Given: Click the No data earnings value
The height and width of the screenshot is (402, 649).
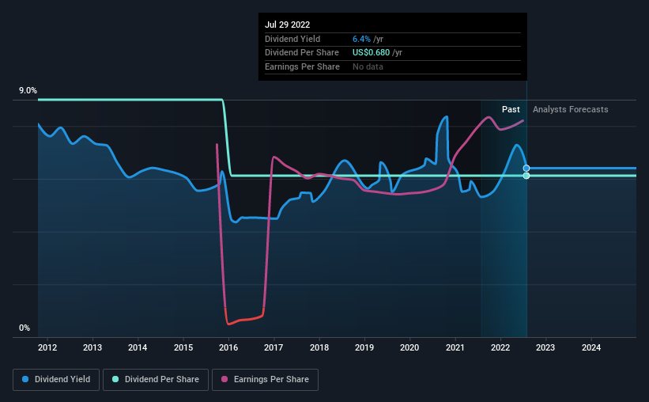Looking at the screenshot, I should click(x=368, y=66).
